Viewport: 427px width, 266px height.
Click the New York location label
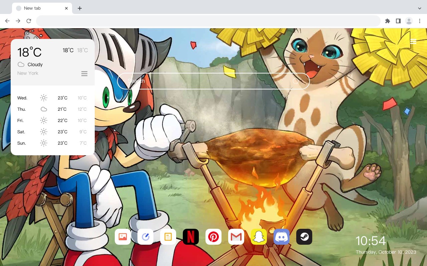(28, 73)
